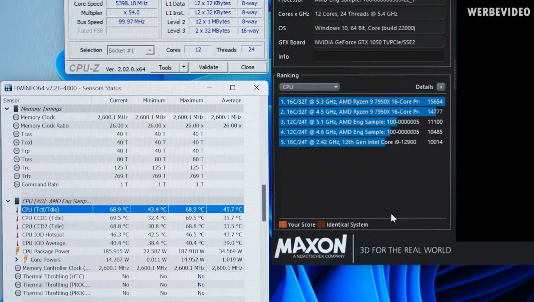
Task: Click the Memory Controller Clock row label
Action: coord(56,268)
